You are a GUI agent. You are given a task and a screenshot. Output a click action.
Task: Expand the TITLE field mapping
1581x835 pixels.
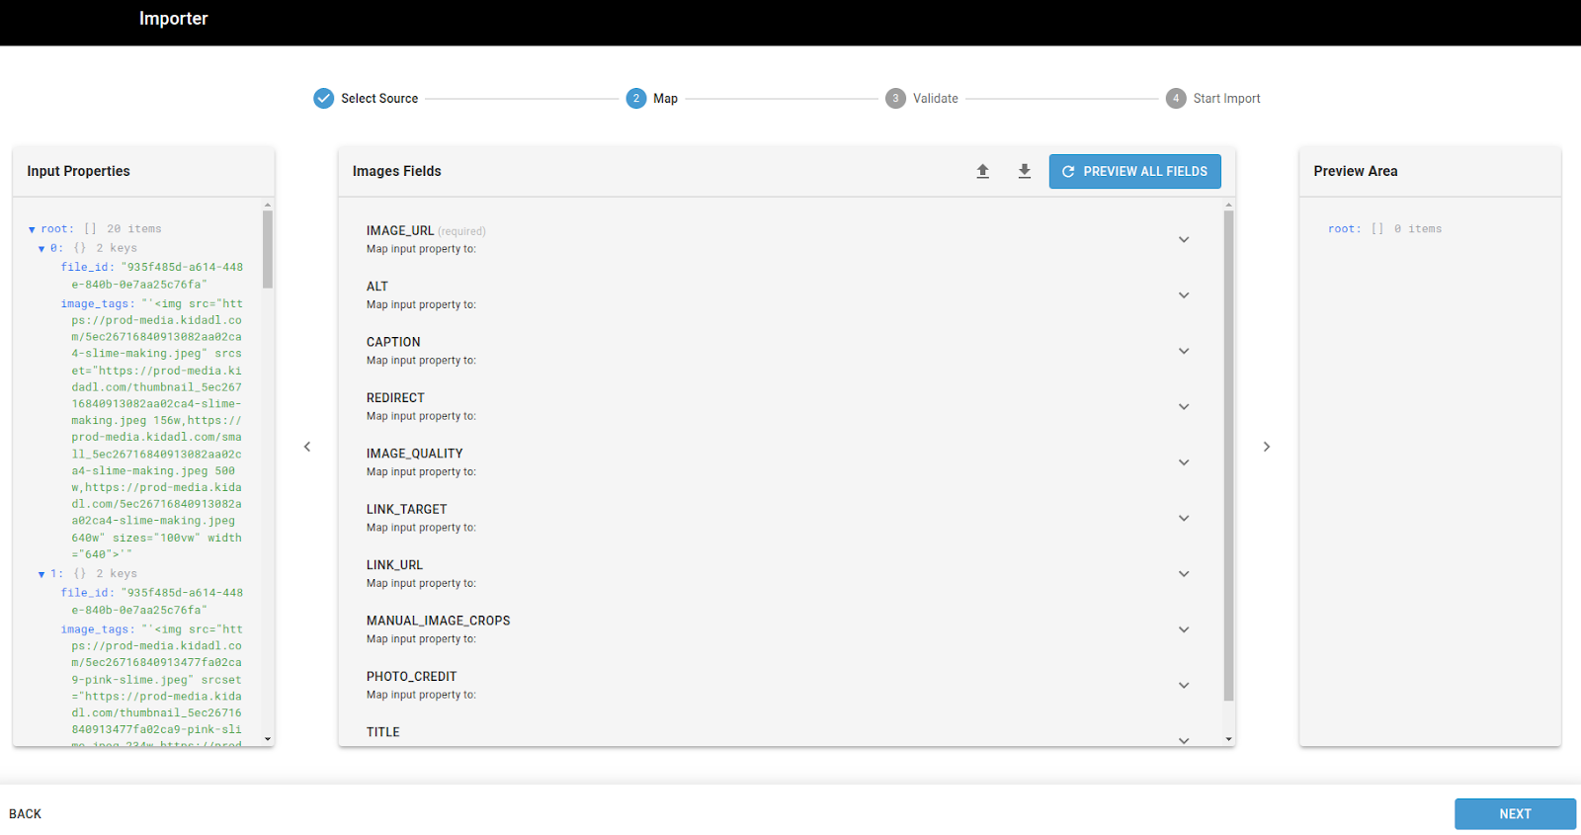[1184, 740]
